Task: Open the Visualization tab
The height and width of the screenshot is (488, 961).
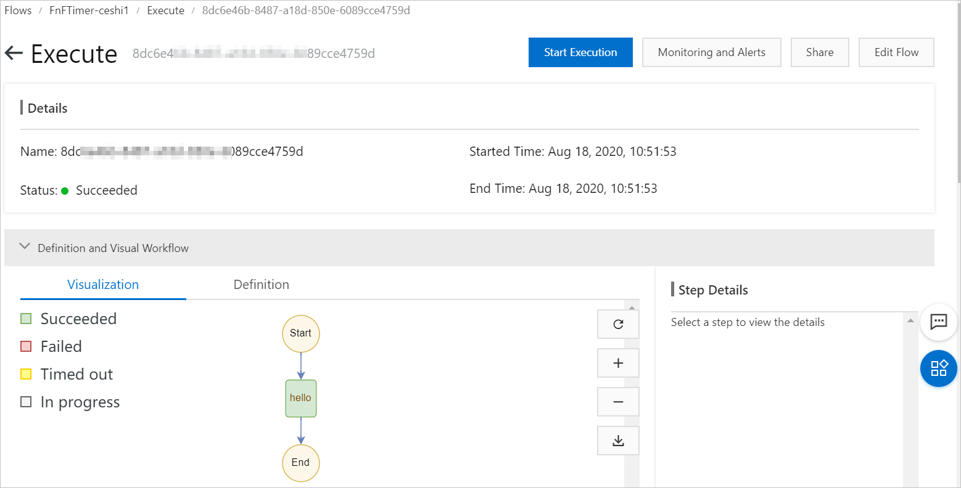Action: [x=103, y=285]
